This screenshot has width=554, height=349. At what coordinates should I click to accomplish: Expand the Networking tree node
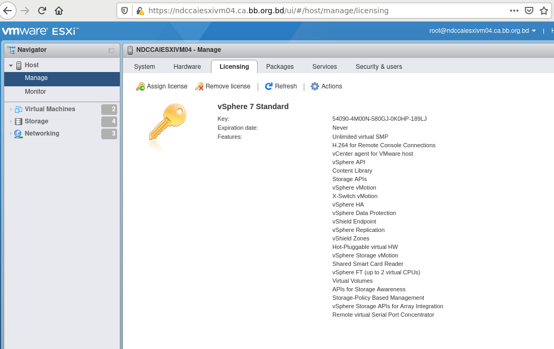pyautogui.click(x=11, y=134)
